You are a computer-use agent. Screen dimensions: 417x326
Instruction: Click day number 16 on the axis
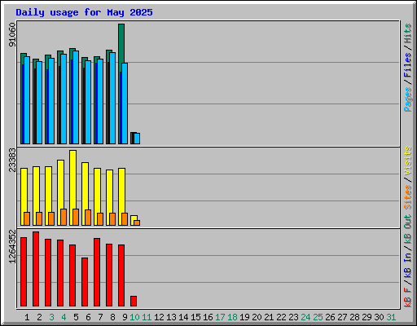[x=208, y=317]
